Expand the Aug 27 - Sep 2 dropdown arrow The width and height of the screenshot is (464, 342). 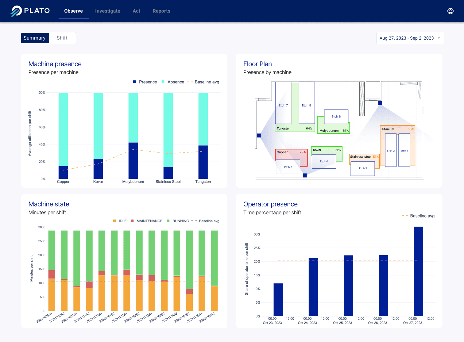point(439,38)
